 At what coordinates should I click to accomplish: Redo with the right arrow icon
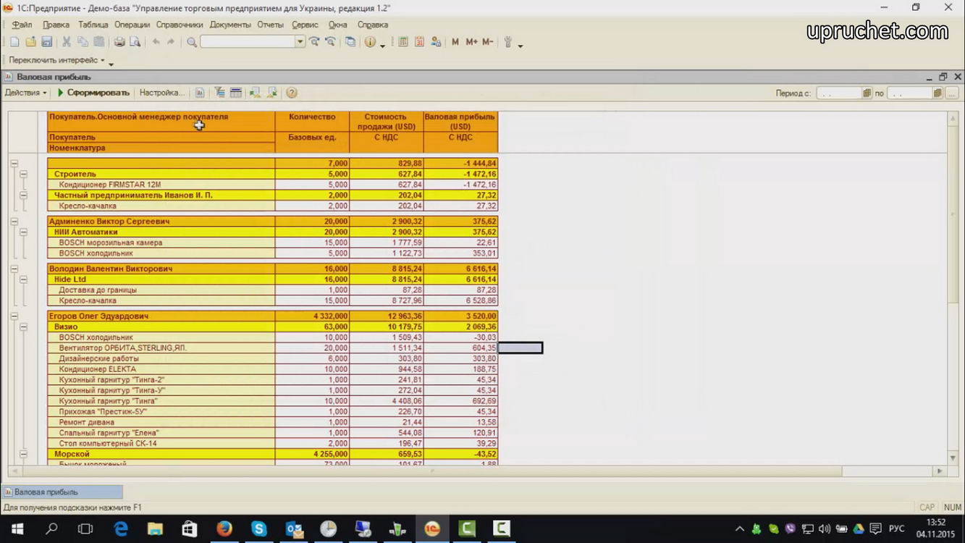[x=171, y=42]
